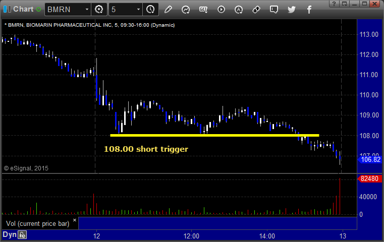384x242 pixels.
Task: Click the play replay icon
Action: pyautogui.click(x=221, y=10)
